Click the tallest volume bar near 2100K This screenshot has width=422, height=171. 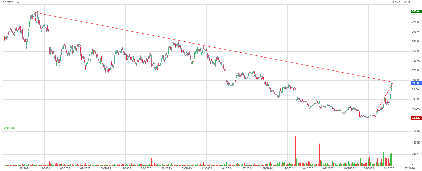click(359, 148)
